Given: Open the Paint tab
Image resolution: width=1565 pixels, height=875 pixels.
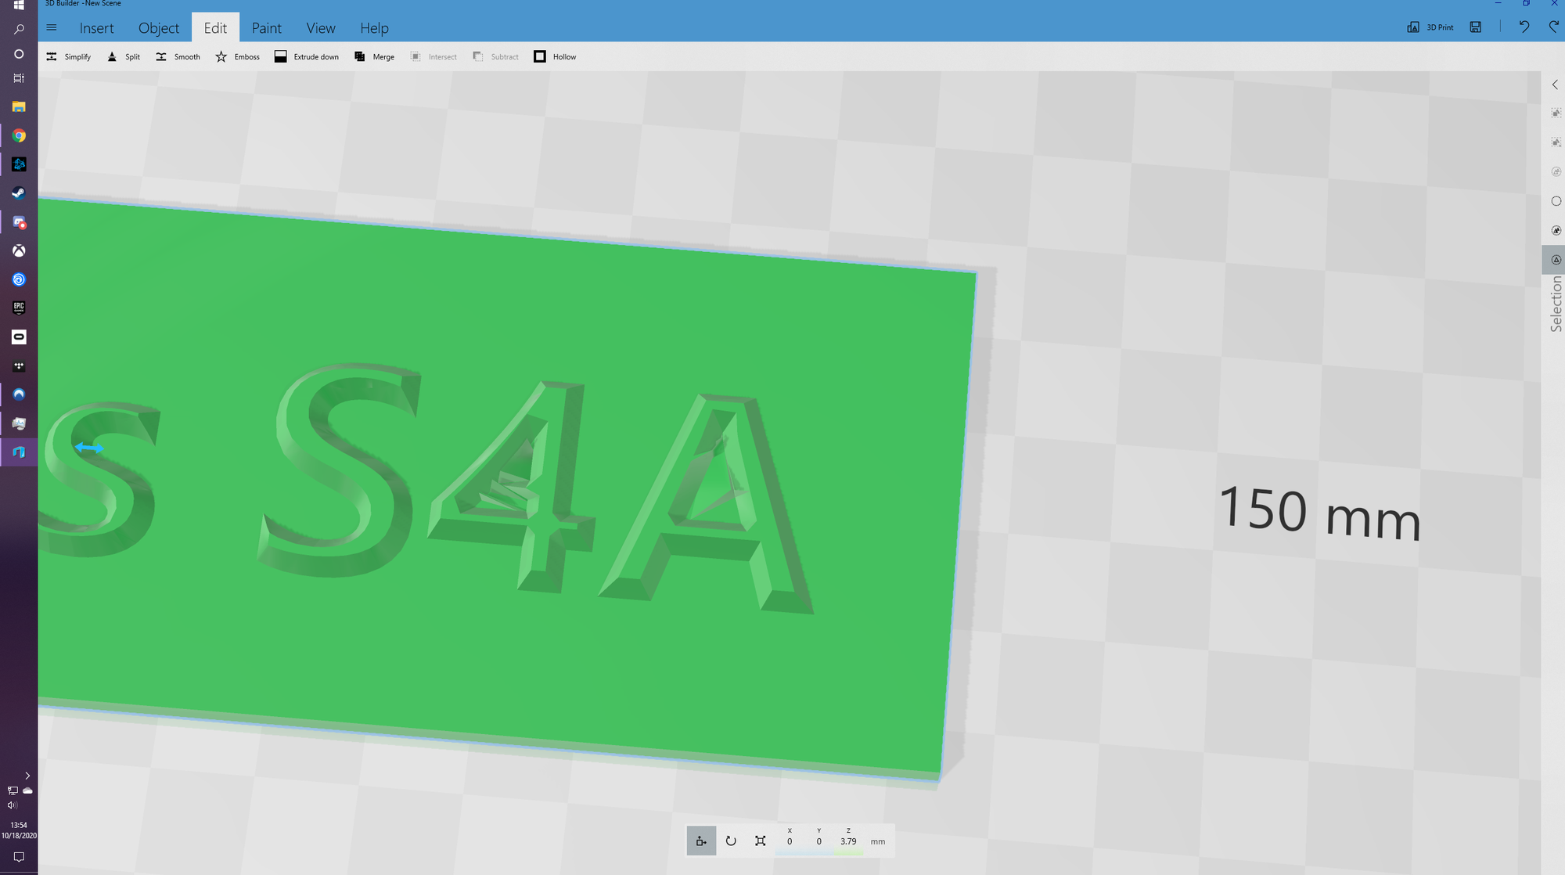Looking at the screenshot, I should 266,28.
